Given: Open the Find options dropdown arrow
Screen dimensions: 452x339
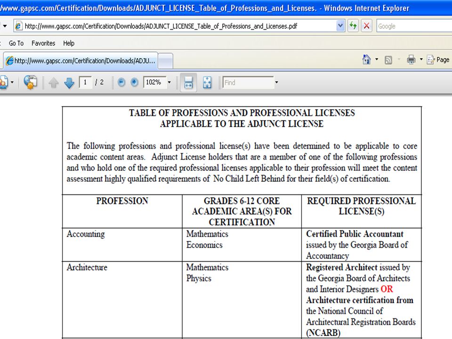Looking at the screenshot, I should click(276, 82).
